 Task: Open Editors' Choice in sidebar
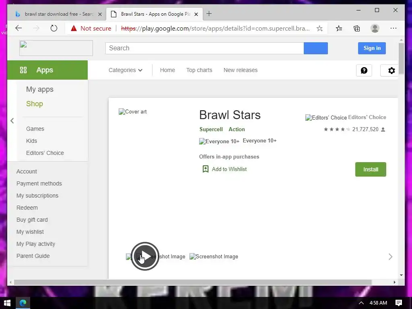(x=45, y=153)
